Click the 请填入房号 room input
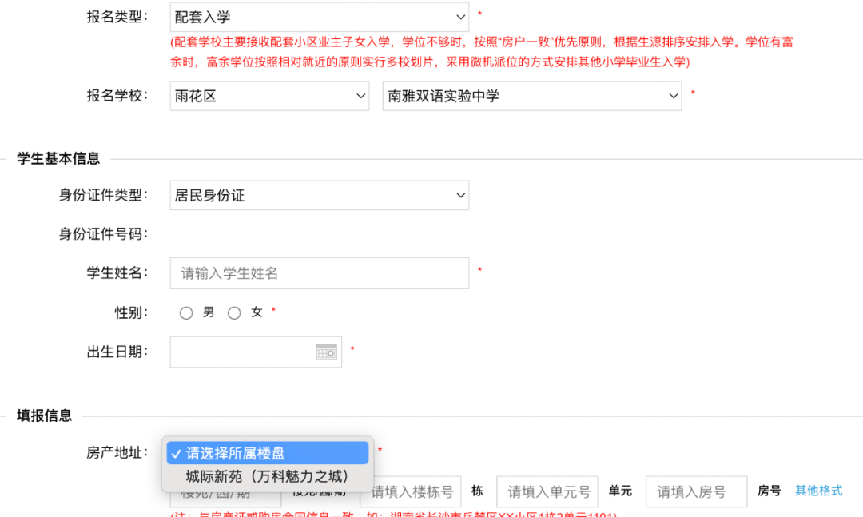863x517 pixels. click(696, 491)
